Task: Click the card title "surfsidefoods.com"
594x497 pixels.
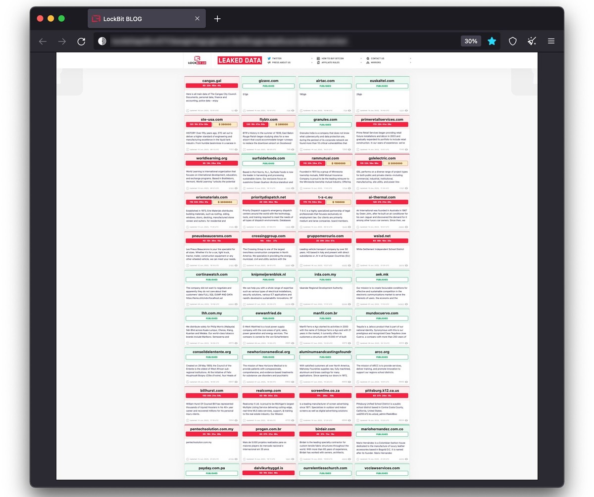Action: pos(268,158)
